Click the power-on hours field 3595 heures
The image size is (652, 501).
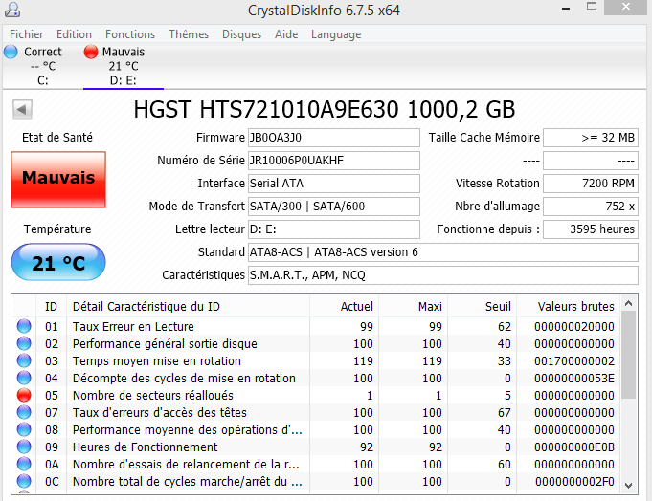[x=591, y=229]
